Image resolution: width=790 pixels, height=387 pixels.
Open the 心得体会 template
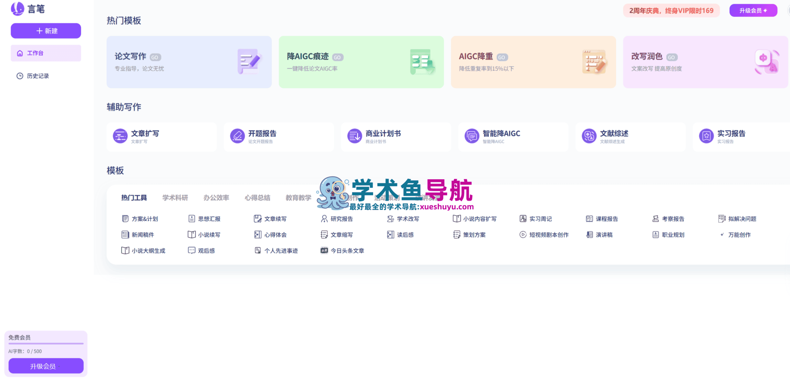coord(271,235)
